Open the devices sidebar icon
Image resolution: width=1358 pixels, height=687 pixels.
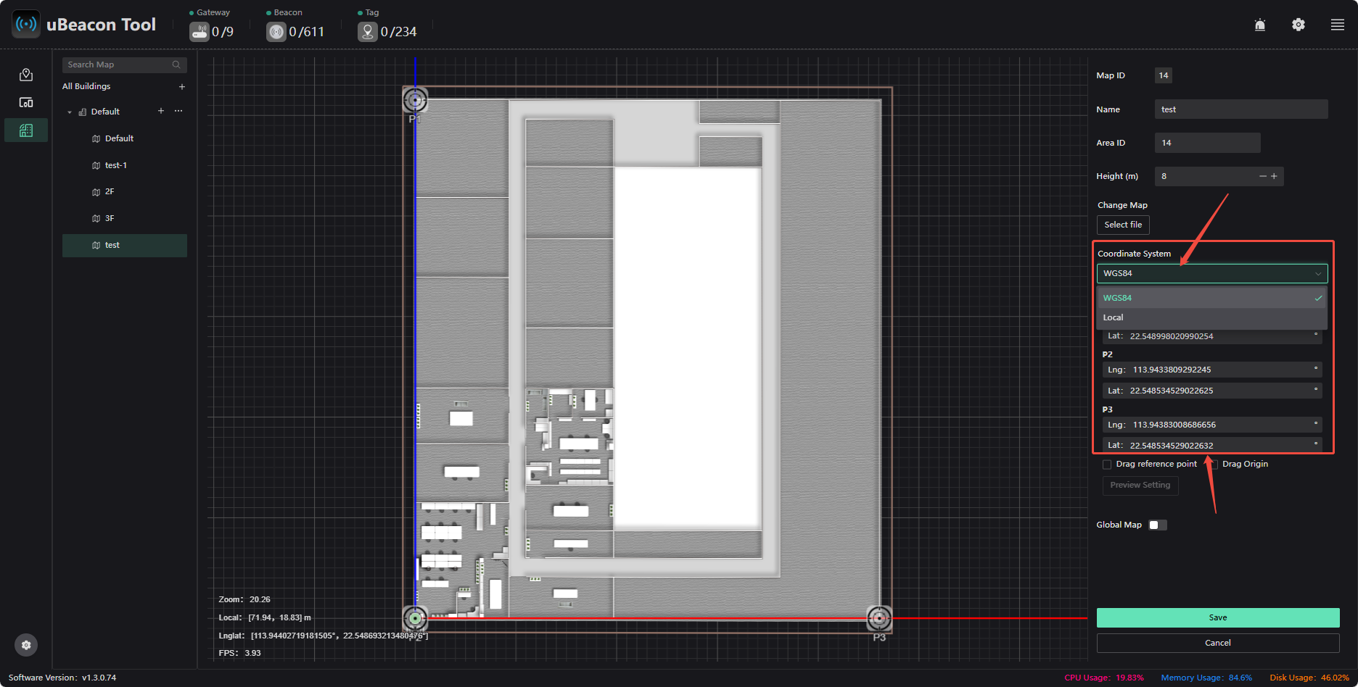tap(26, 102)
